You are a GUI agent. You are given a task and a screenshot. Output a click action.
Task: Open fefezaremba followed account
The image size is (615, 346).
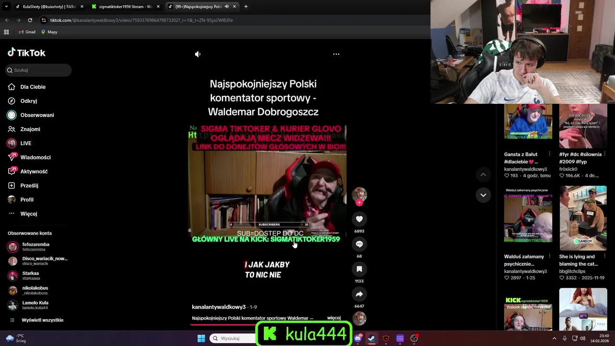pos(36,247)
